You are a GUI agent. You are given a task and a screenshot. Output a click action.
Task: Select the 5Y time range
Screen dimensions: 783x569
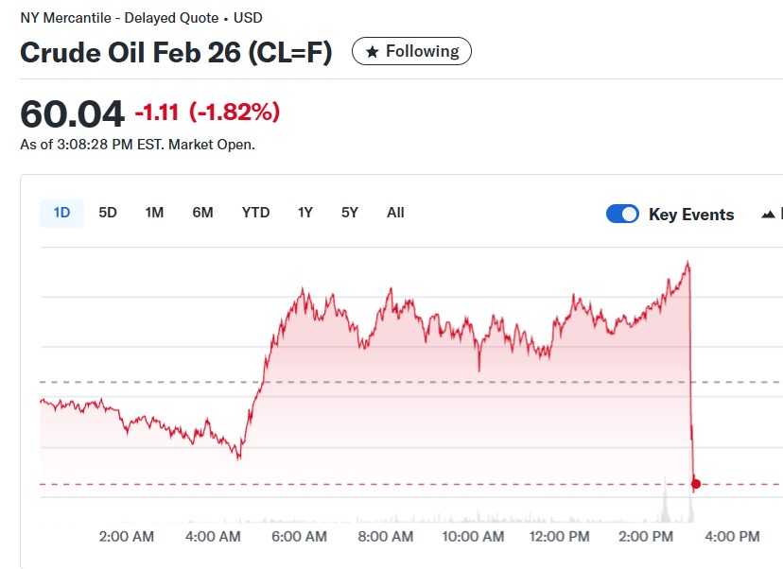[350, 213]
